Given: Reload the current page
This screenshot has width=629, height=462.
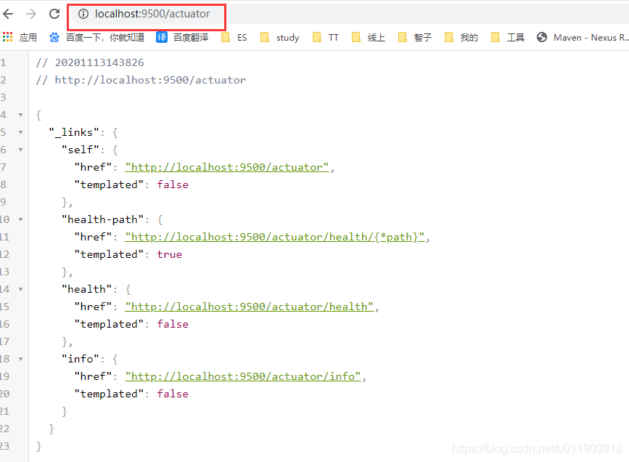Looking at the screenshot, I should [x=54, y=14].
